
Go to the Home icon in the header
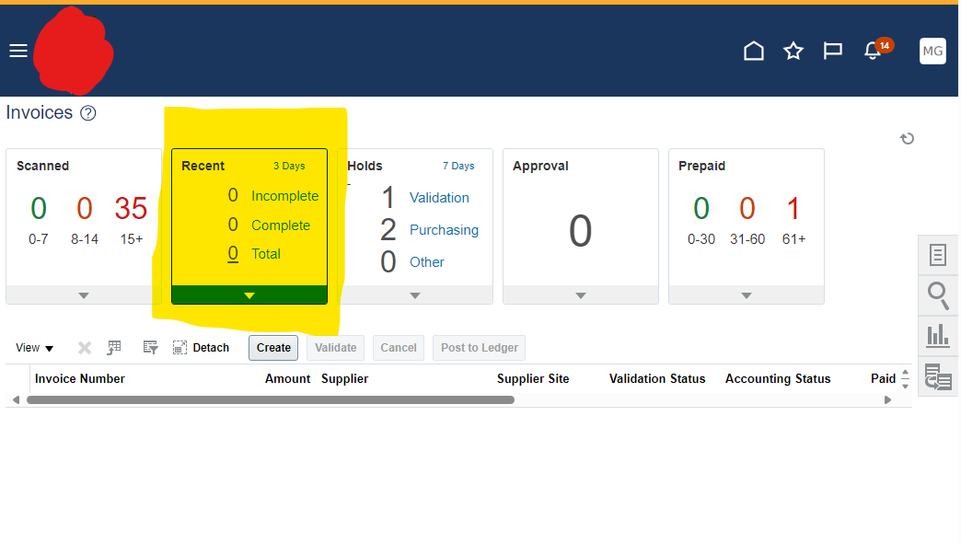pyautogui.click(x=753, y=51)
